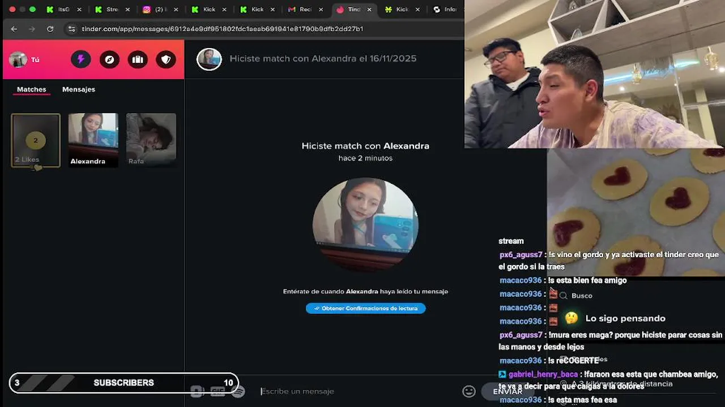Switch to the Matches tab
Screen dimensions: 725x407
(32, 89)
